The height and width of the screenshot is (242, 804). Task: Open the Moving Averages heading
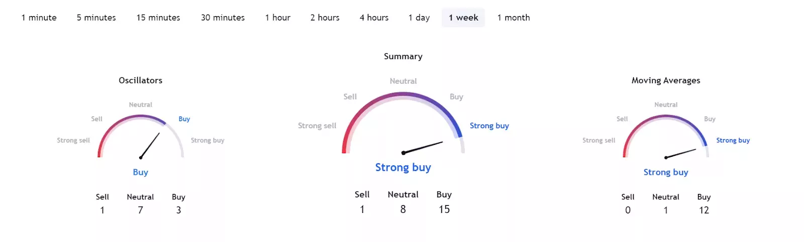[666, 80]
